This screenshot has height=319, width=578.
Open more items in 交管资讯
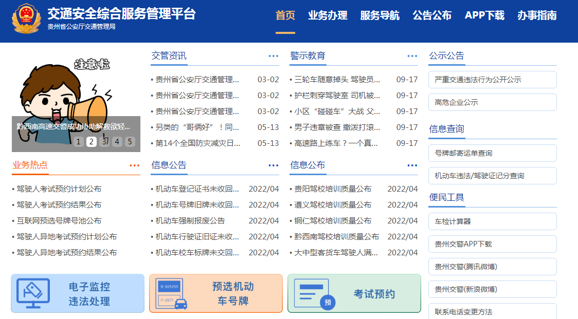click(273, 56)
